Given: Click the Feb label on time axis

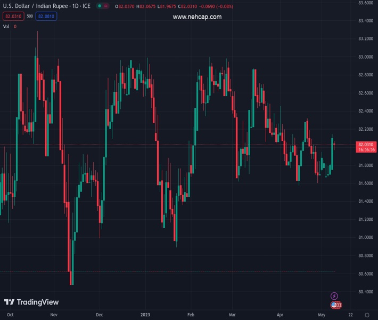Looking at the screenshot, I should [x=191, y=315].
